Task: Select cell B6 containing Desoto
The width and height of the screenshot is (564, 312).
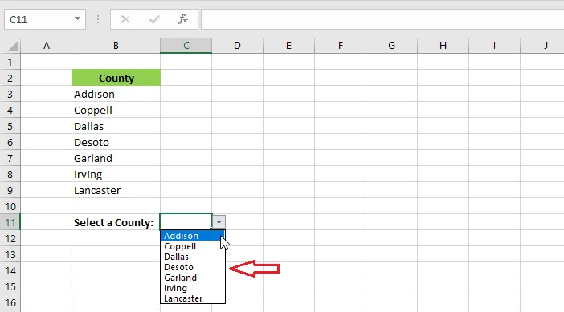Action: (116, 142)
